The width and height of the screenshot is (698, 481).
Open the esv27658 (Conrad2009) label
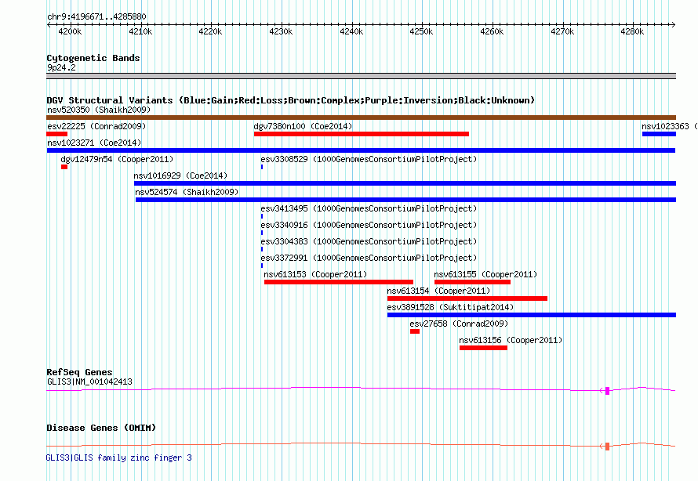click(459, 324)
